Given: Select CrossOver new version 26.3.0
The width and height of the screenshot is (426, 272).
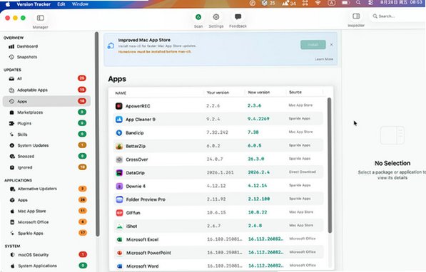Looking at the screenshot, I should click(x=256, y=159).
